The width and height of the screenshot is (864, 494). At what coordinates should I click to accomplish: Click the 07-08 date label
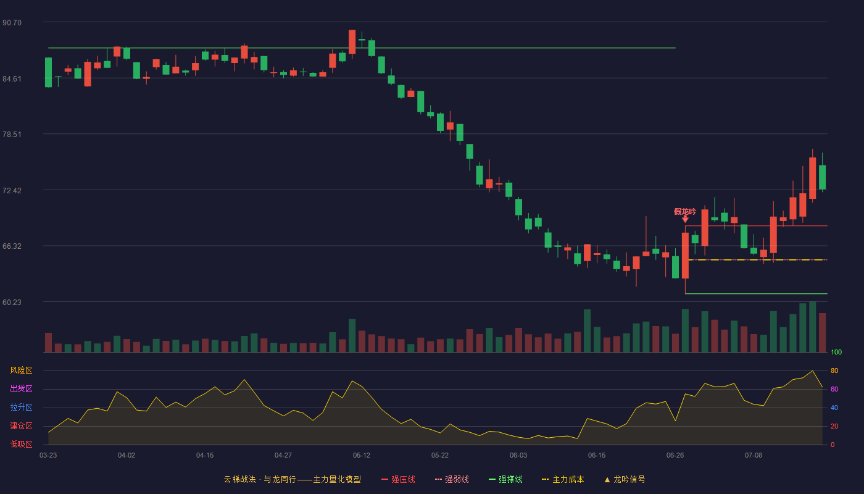[x=754, y=455]
